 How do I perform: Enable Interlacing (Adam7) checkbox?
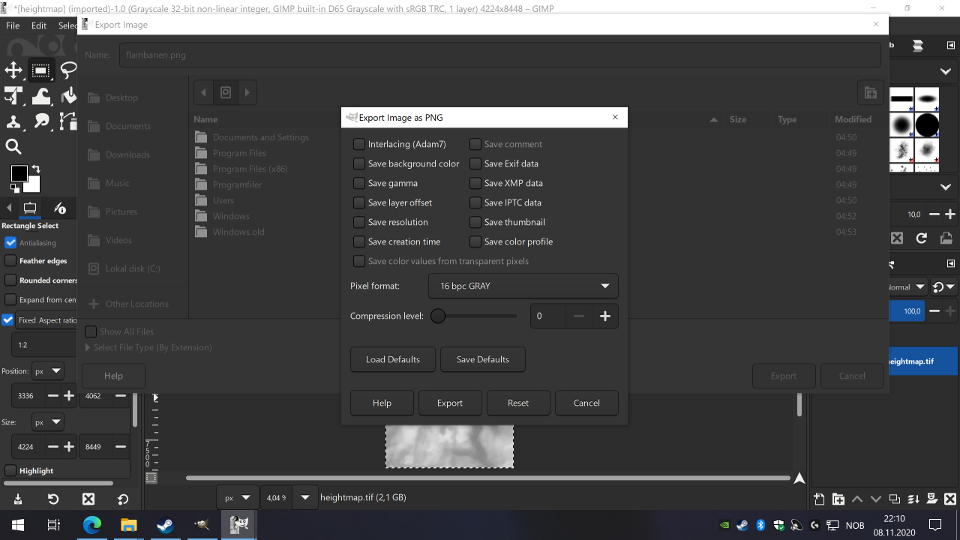point(359,144)
